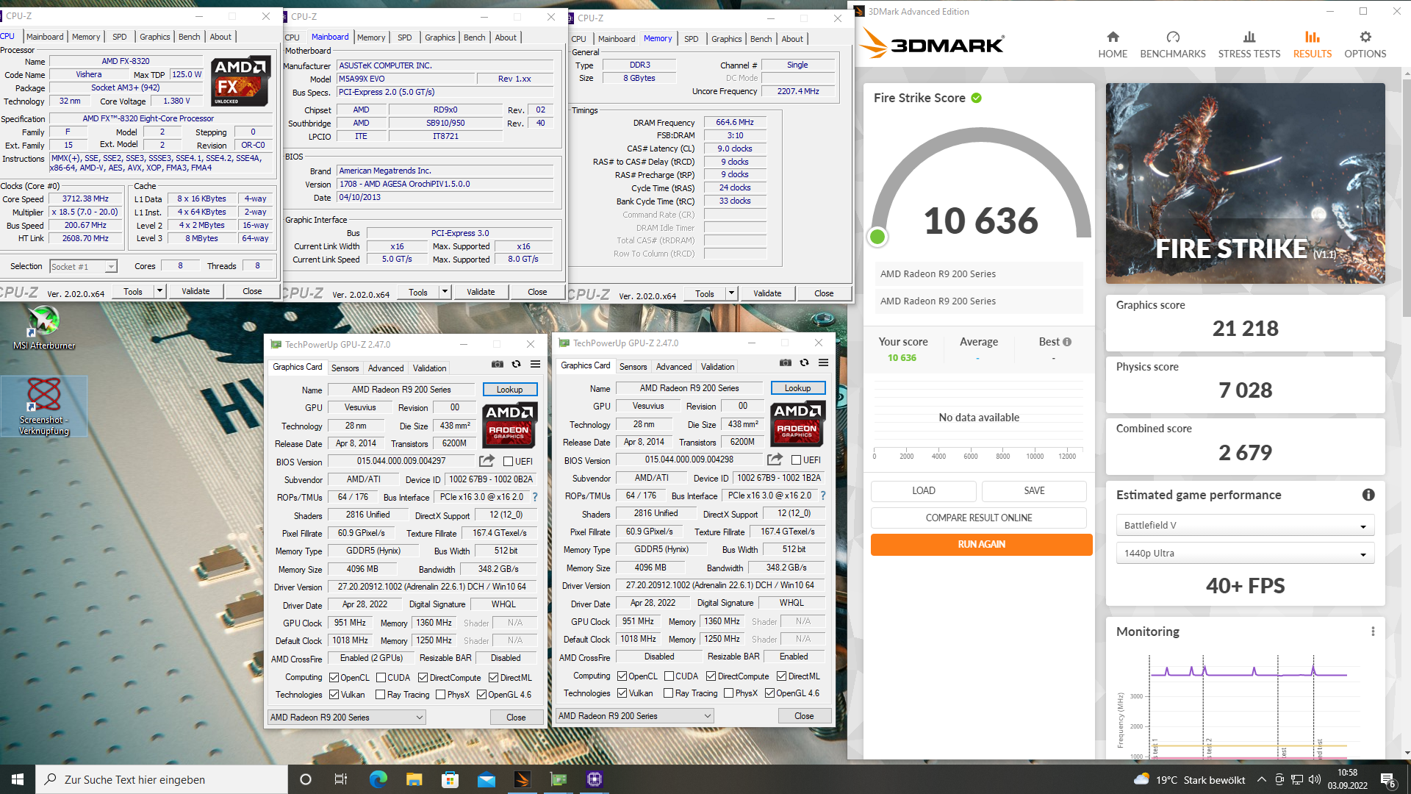This screenshot has width=1411, height=794.
Task: Open Screenshot - Verknüpfung desktop shortcut
Action: (44, 406)
